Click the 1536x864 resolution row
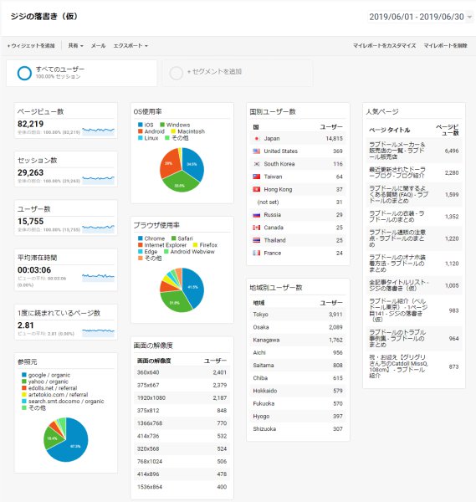 [182, 487]
